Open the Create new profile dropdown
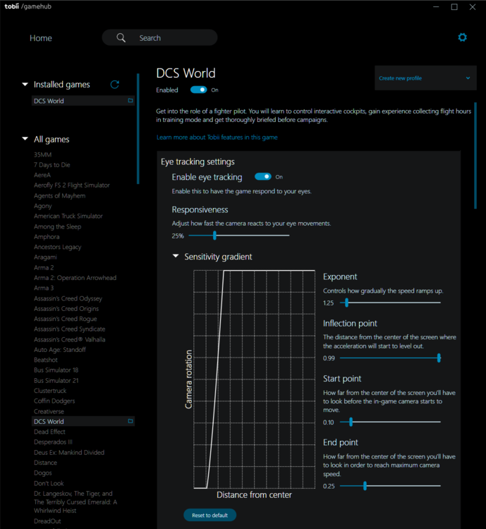Image resolution: width=486 pixels, height=529 pixels. point(425,78)
